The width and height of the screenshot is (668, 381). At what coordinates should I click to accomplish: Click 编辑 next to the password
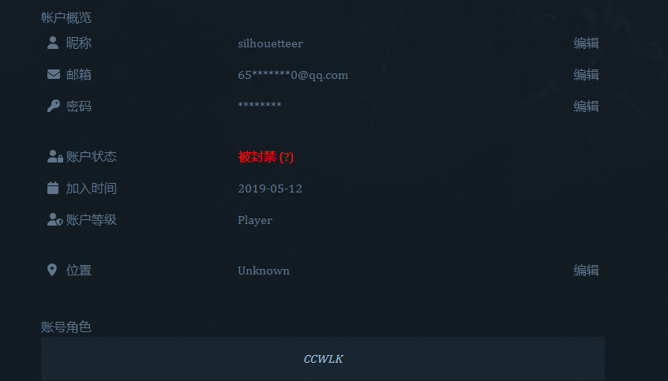[586, 106]
